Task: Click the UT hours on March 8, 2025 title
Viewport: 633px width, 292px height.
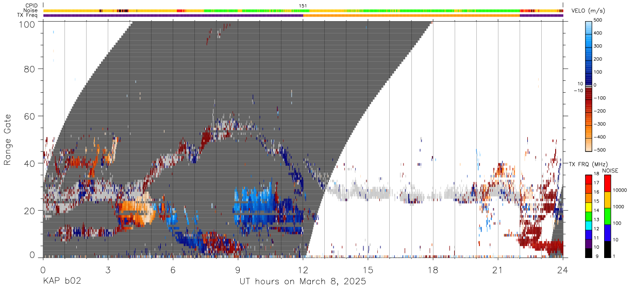Action: pyautogui.click(x=303, y=282)
